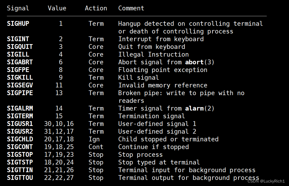Screen dimensions: 289x186
Task: Click the bold alarm(2) reference
Action: pos(200,108)
